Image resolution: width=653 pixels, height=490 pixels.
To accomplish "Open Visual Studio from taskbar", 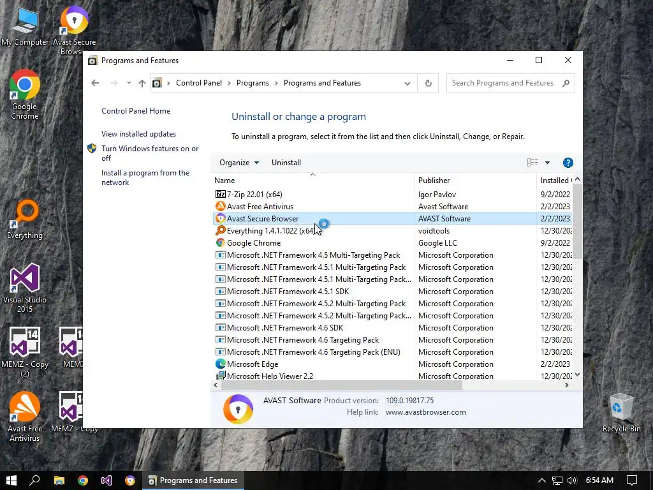I will 106,480.
